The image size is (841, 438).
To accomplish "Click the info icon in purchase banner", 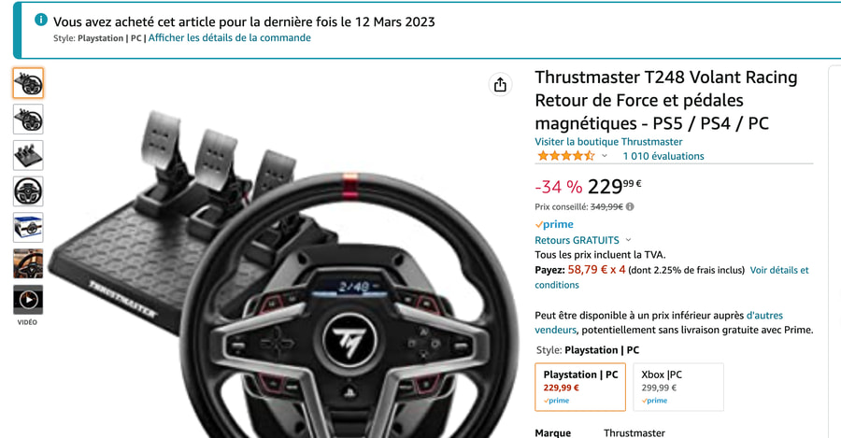I will [x=41, y=20].
